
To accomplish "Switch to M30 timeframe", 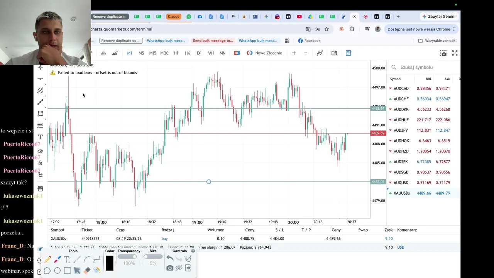I will [164, 53].
